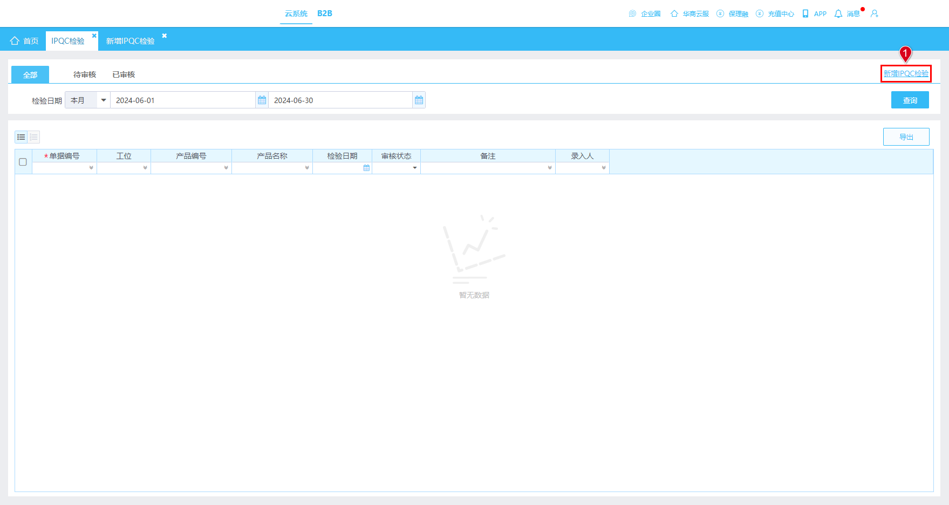Image resolution: width=949 pixels, height=505 pixels.
Task: Click the home icon beside 首页
Action: [x=15, y=41]
